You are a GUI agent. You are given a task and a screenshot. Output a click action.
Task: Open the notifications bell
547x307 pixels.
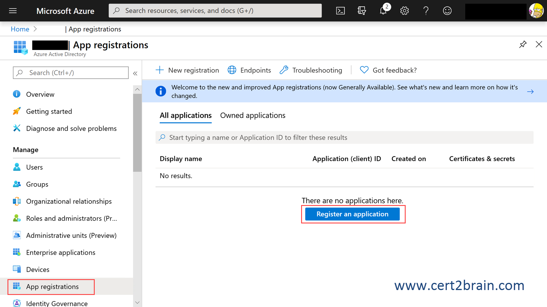click(383, 10)
